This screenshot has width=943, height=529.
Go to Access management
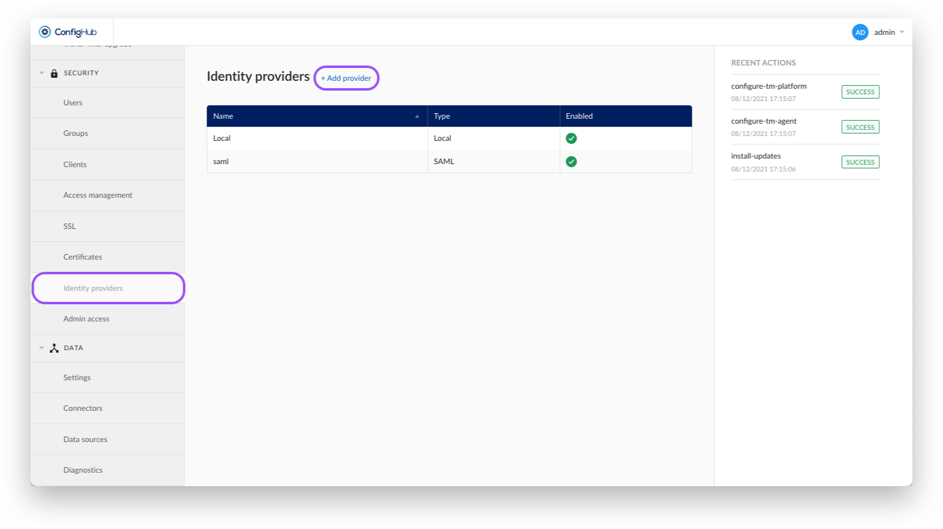[x=97, y=195]
